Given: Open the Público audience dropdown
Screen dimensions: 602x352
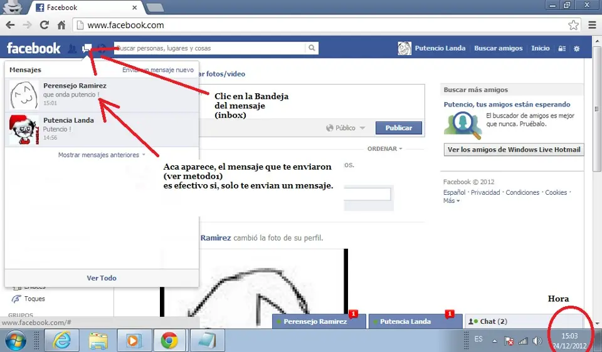Looking at the screenshot, I should click(345, 128).
